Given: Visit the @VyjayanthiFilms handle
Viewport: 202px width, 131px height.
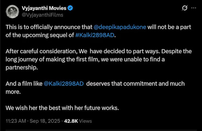Looking at the screenshot, I should (x=43, y=15).
